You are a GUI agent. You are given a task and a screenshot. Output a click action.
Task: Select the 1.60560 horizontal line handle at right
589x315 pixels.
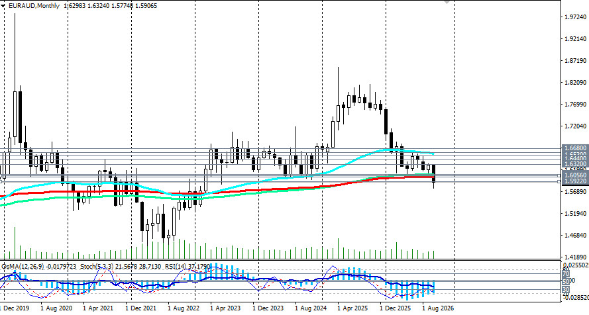pyautogui.click(x=559, y=175)
